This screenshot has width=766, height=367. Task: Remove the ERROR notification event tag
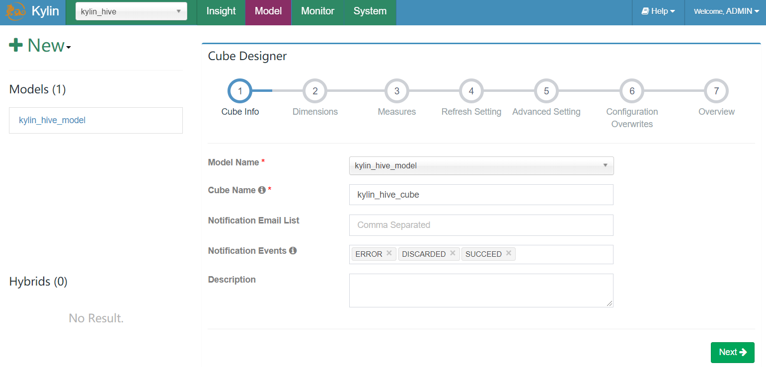click(x=389, y=253)
